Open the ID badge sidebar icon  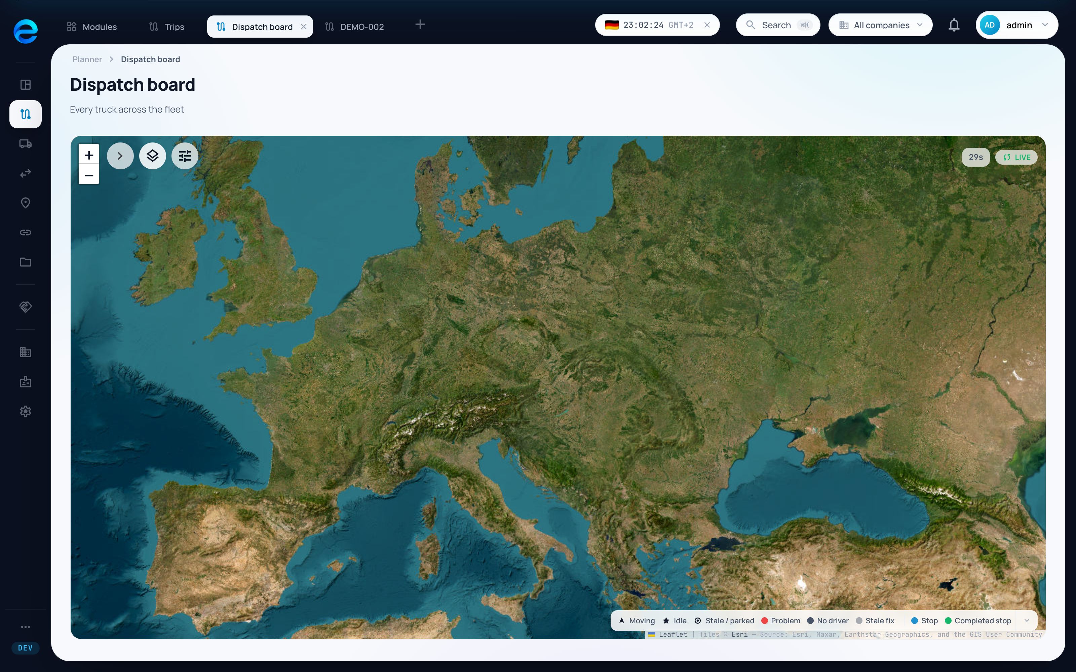pyautogui.click(x=25, y=382)
